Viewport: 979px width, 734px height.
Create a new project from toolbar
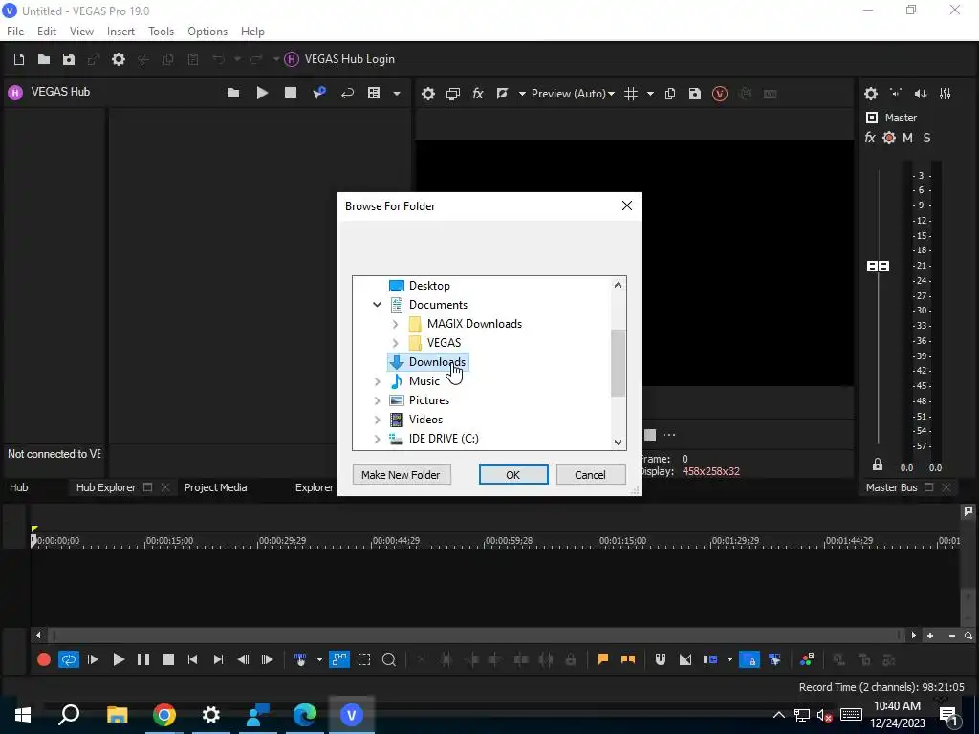[x=19, y=59]
